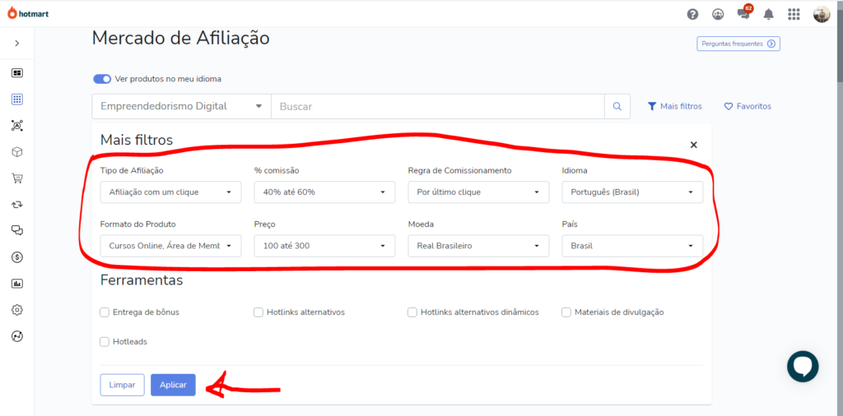This screenshot has height=416, width=843.
Task: Click the shopping cart sidebar icon
Action: tap(16, 178)
